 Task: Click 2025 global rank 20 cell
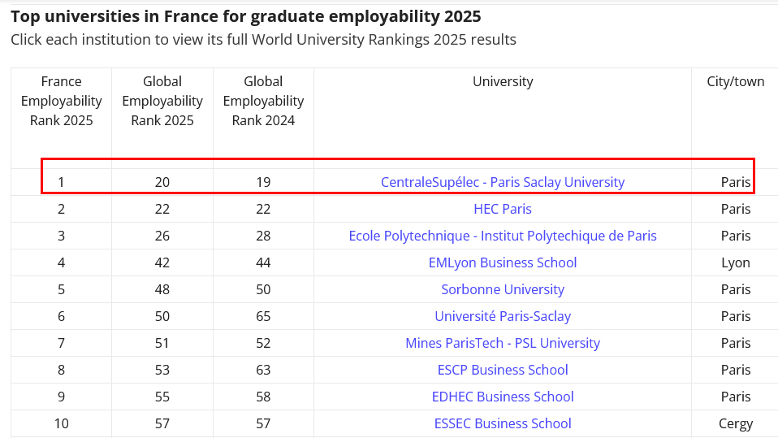coord(162,182)
